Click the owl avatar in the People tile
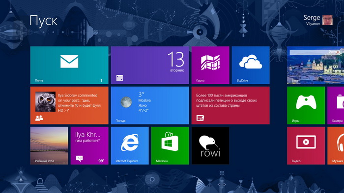Viewport: 344px width, 193px height. click(45, 101)
